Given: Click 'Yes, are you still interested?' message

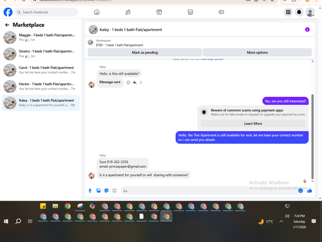Looking at the screenshot, I should (285, 101).
